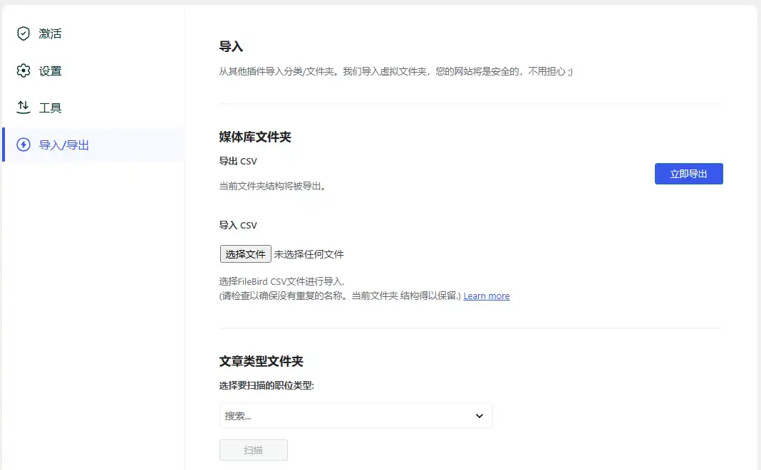
Task: Click the 立即导出 export button
Action: pyautogui.click(x=688, y=173)
